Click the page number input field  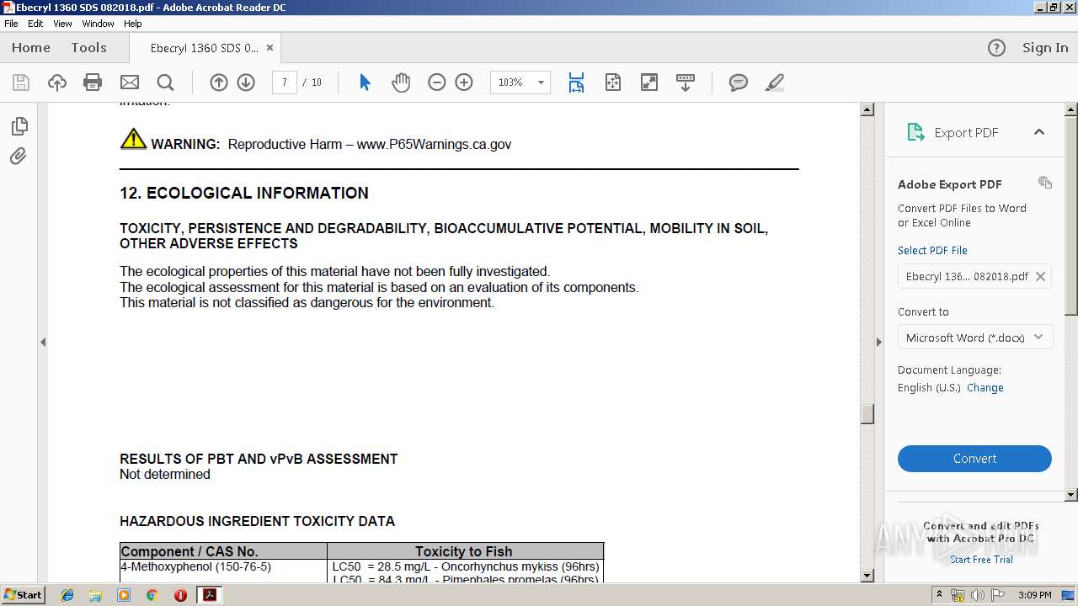click(285, 82)
